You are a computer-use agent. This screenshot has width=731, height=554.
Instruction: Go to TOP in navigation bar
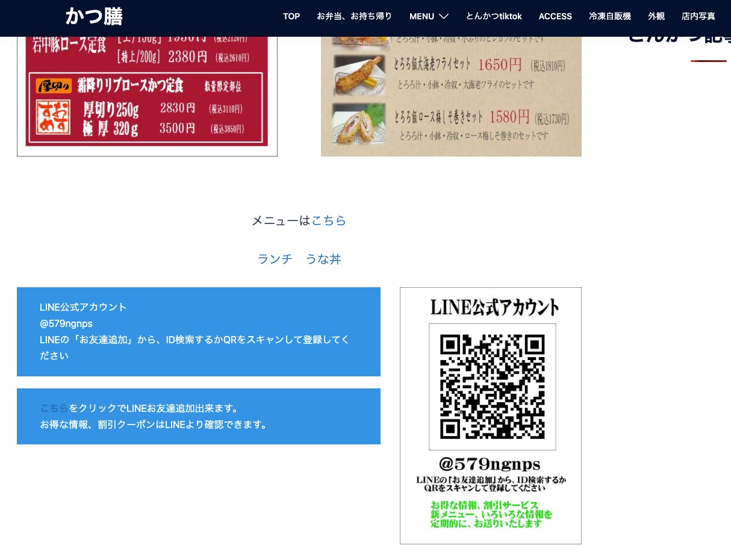(x=291, y=16)
